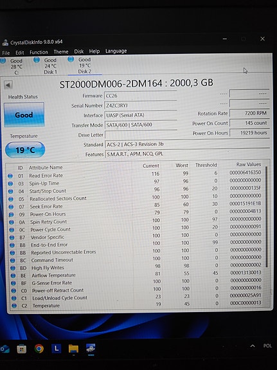Click status dot of Start/Stop Count

click(x=11, y=191)
